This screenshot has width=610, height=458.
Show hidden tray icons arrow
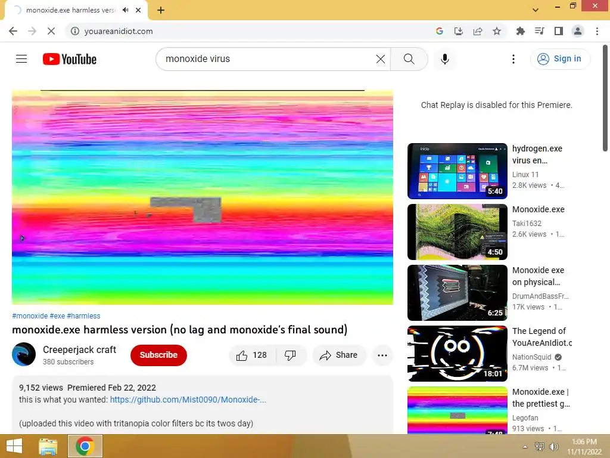(525, 447)
